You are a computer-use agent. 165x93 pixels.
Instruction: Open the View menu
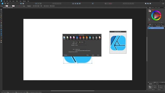pyautogui.click(x=20, y=1)
